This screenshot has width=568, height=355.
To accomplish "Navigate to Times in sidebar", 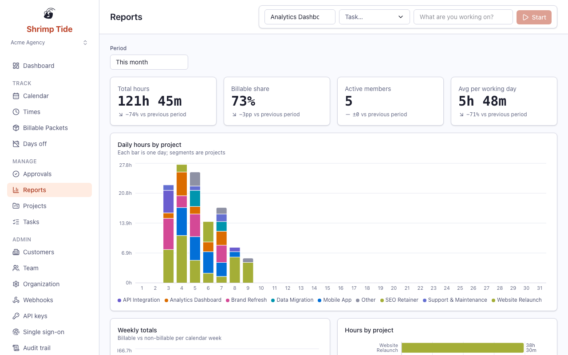I will coord(49,112).
